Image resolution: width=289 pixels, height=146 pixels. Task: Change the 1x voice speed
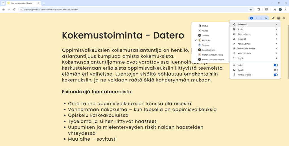(266, 18)
